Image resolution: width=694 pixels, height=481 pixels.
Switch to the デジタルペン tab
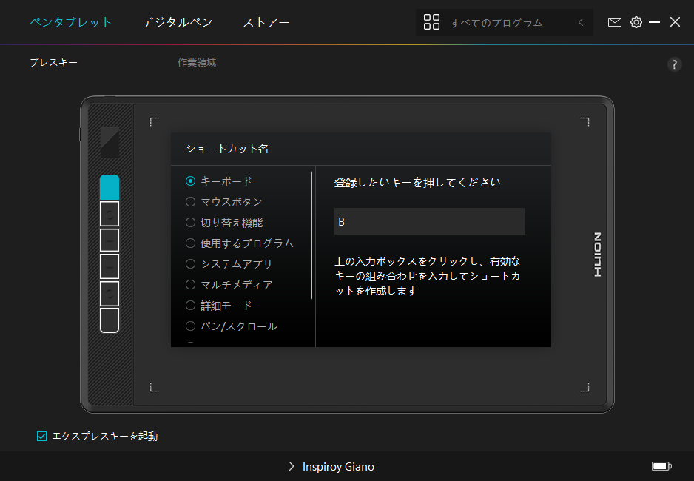pos(177,22)
